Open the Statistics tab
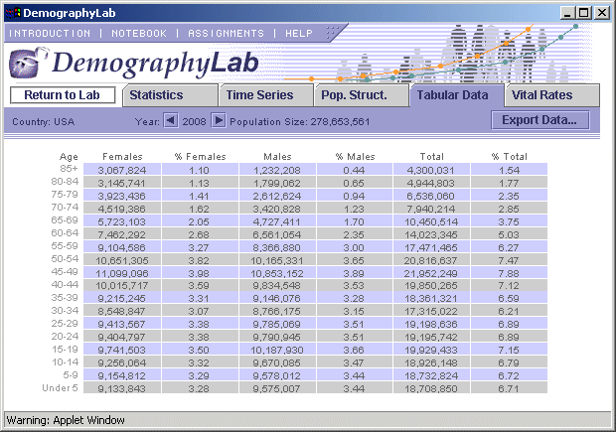Viewport: 616px width, 432px height. click(x=170, y=95)
